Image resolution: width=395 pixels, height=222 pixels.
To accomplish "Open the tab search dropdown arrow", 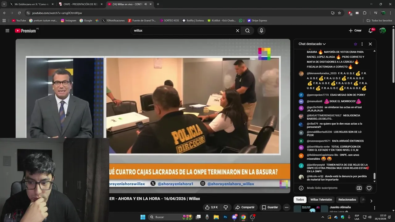I will point(4,4).
